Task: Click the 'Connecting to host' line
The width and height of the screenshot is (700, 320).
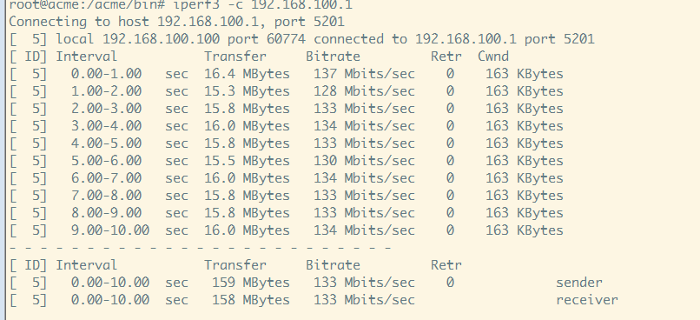Action: click(x=177, y=22)
